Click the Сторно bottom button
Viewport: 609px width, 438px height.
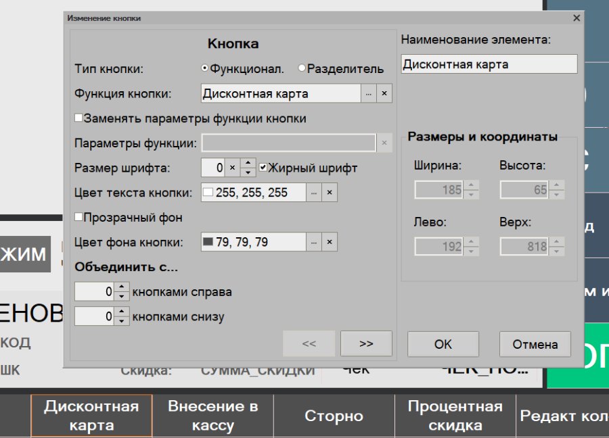click(334, 416)
